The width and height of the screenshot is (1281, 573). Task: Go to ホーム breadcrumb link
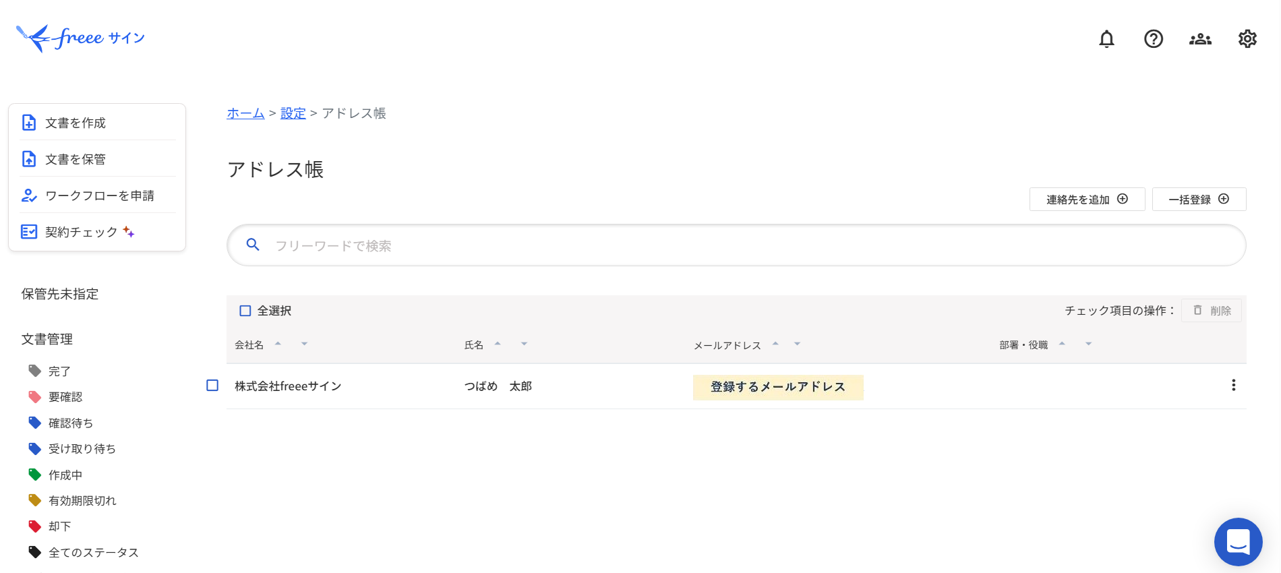[245, 113]
